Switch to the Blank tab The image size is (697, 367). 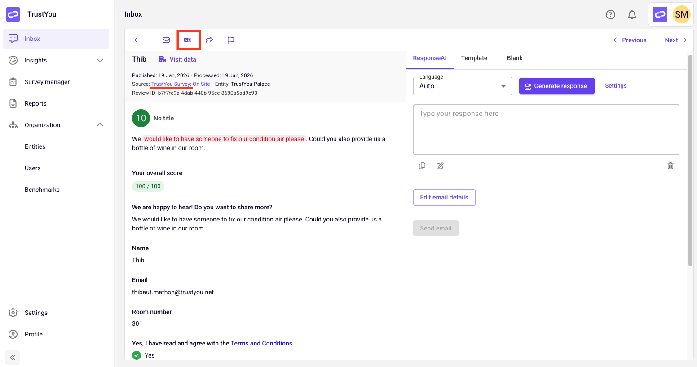pyautogui.click(x=515, y=58)
